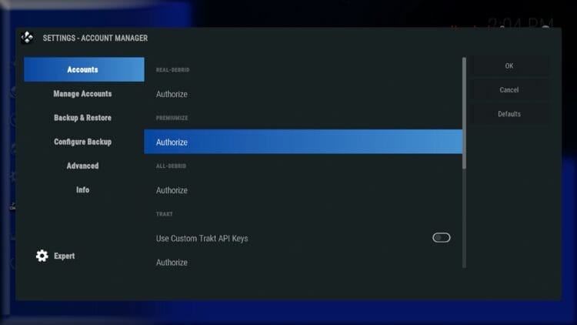Go to the Advanced category
Image resolution: width=577 pixels, height=325 pixels.
(x=82, y=166)
